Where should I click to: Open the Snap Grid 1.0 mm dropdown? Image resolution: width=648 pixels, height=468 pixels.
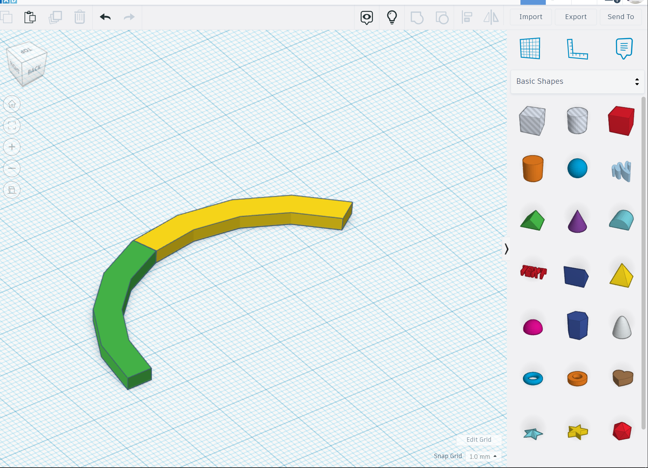pos(483,456)
